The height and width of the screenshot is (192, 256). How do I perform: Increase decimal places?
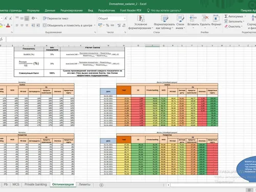click(119, 26)
